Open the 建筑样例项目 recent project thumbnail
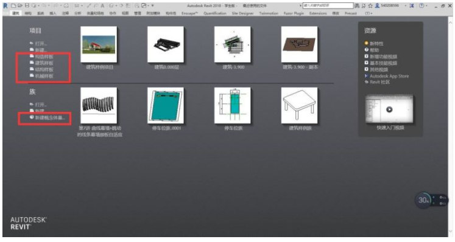This screenshot has width=455, height=242. tap(99, 44)
